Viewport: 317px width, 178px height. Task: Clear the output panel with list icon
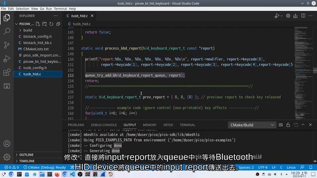tap(281, 125)
